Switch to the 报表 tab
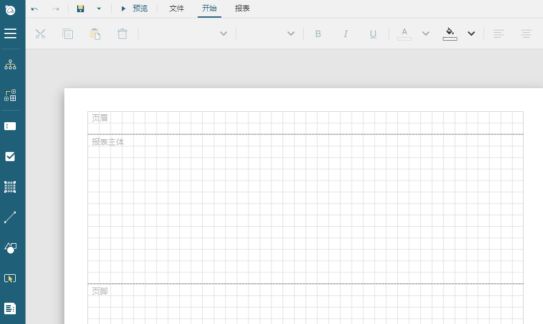This screenshot has width=543, height=324. [x=242, y=9]
